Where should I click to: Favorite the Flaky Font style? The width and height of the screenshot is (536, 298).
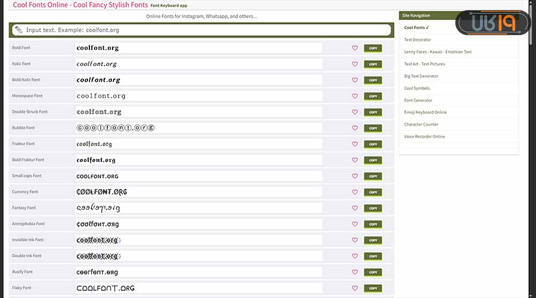(x=355, y=288)
